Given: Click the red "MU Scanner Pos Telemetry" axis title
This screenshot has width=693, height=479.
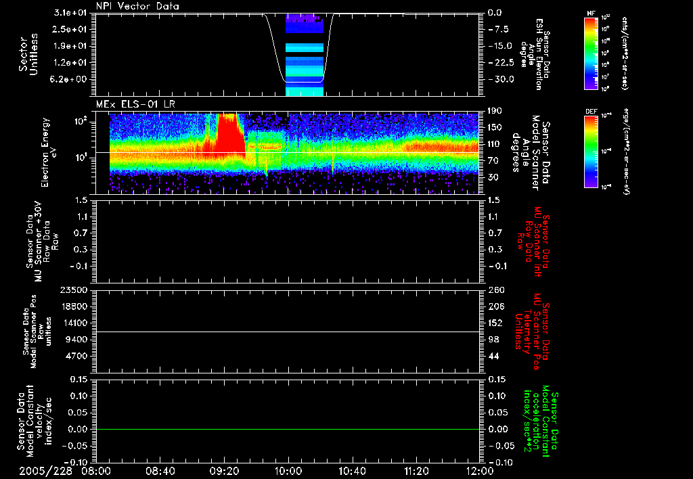Looking at the screenshot, I should pos(533,332).
